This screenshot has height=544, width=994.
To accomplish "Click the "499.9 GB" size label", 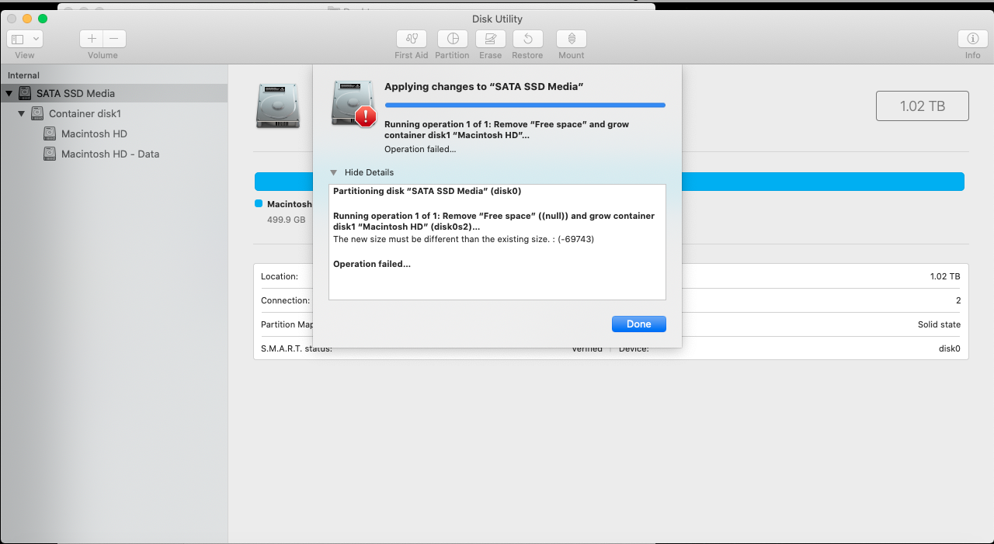I will click(x=287, y=220).
